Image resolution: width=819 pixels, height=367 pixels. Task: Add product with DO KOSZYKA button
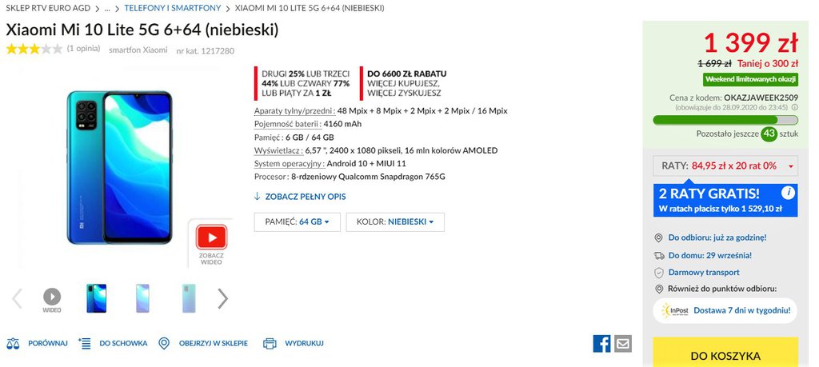tap(725, 355)
